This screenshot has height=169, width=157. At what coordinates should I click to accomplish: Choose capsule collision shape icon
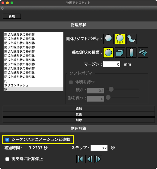131,53
